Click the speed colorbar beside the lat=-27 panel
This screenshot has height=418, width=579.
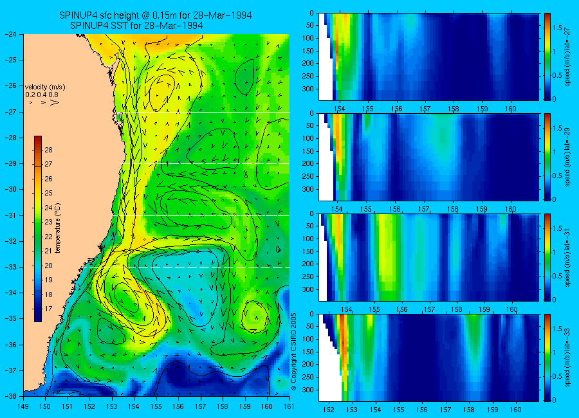(x=547, y=57)
